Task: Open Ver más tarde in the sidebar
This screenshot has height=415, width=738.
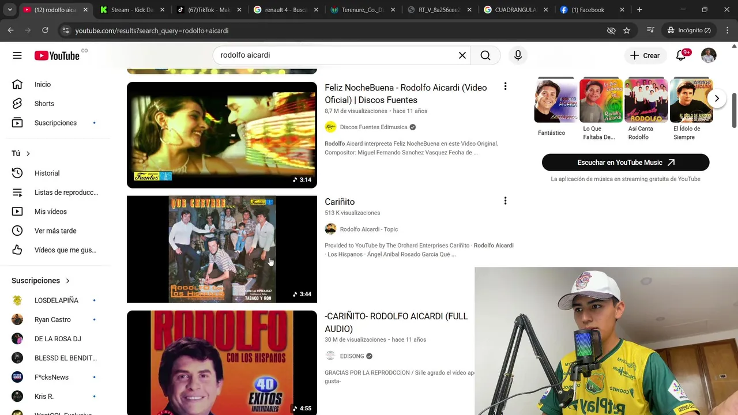Action: click(55, 231)
